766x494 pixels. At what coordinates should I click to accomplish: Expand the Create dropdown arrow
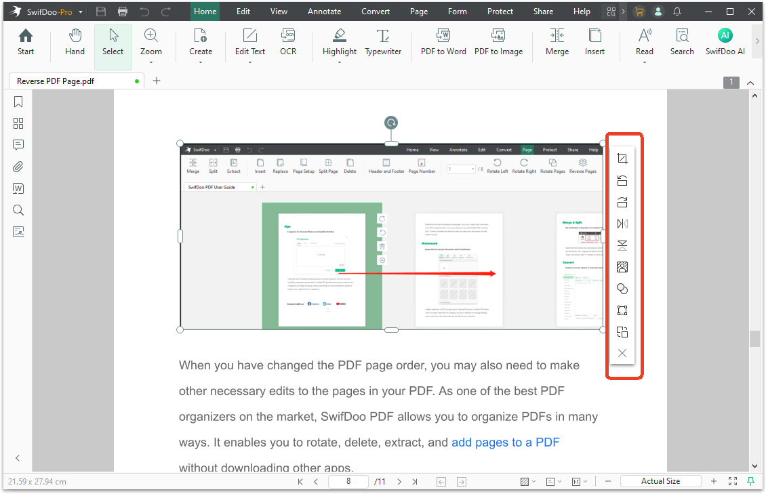201,62
